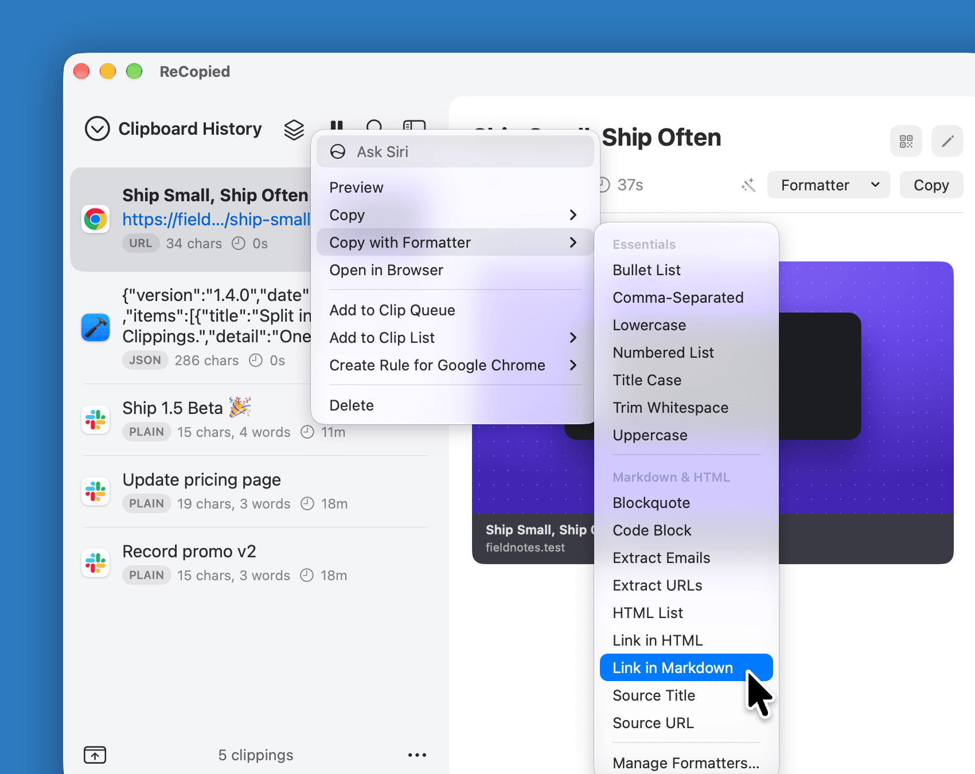
Task: Expand the Copy submenu arrow
Action: click(x=572, y=215)
